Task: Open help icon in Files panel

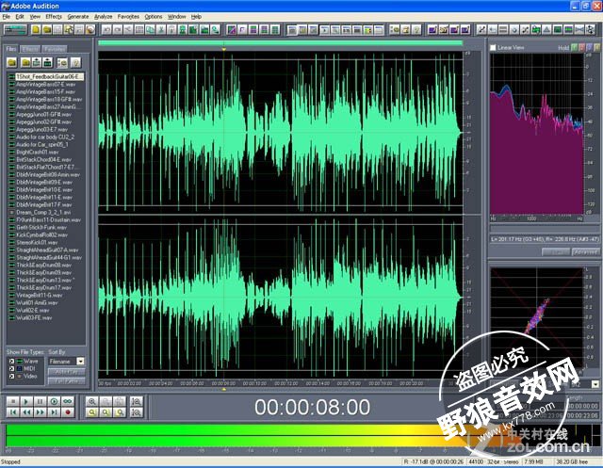Action: (x=75, y=62)
